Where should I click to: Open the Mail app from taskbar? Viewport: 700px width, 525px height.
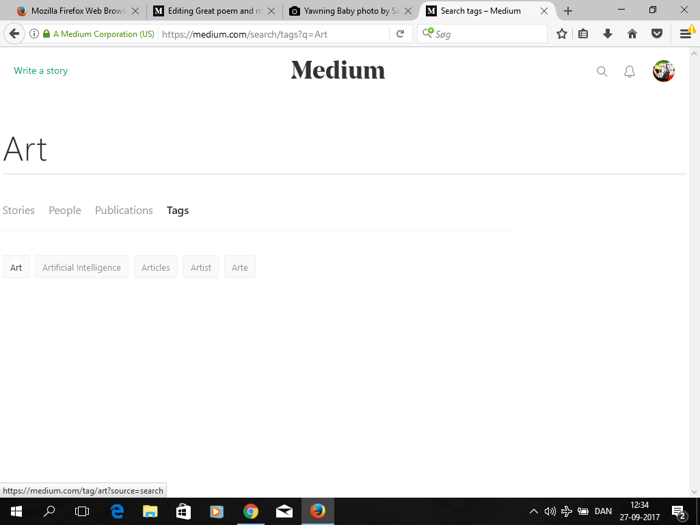284,511
